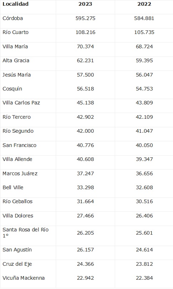Click Río Segundo 2022 value 41.047
Image resolution: width=173 pixels, height=289 pixels.
pyautogui.click(x=144, y=131)
